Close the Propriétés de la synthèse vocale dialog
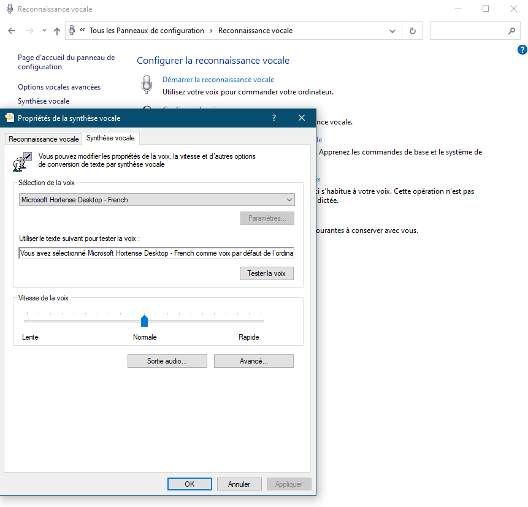This screenshot has height=507, width=528. click(x=302, y=118)
